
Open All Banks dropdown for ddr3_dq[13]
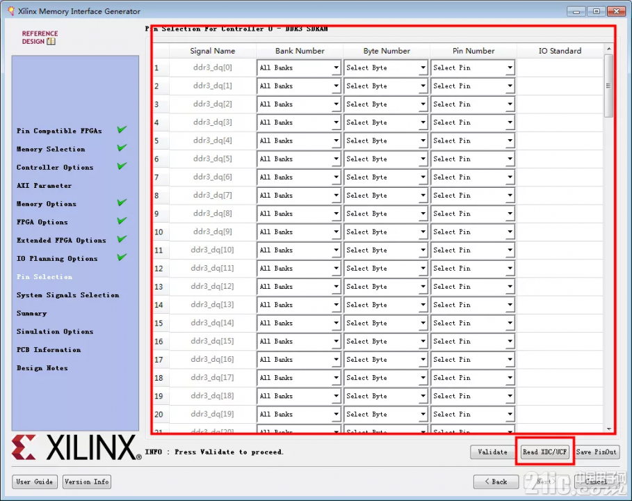[x=299, y=305]
